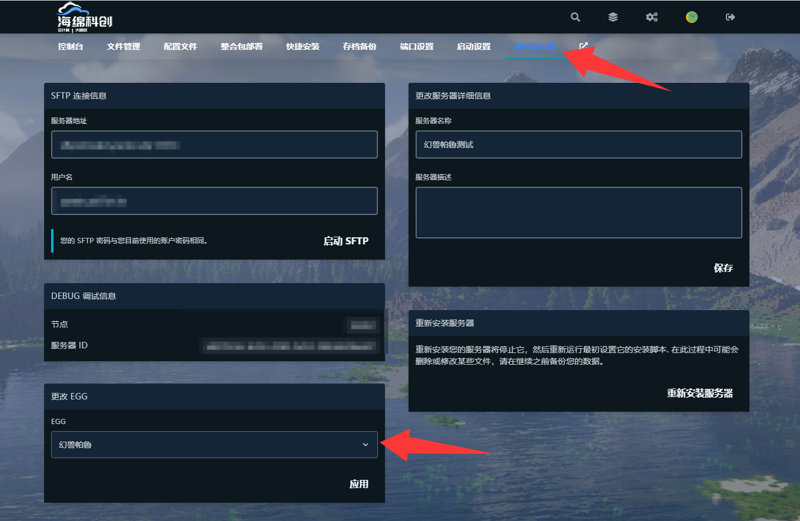Viewport: 800px width, 521px height.
Task: Select the 存档备份 tab
Action: pyautogui.click(x=360, y=46)
